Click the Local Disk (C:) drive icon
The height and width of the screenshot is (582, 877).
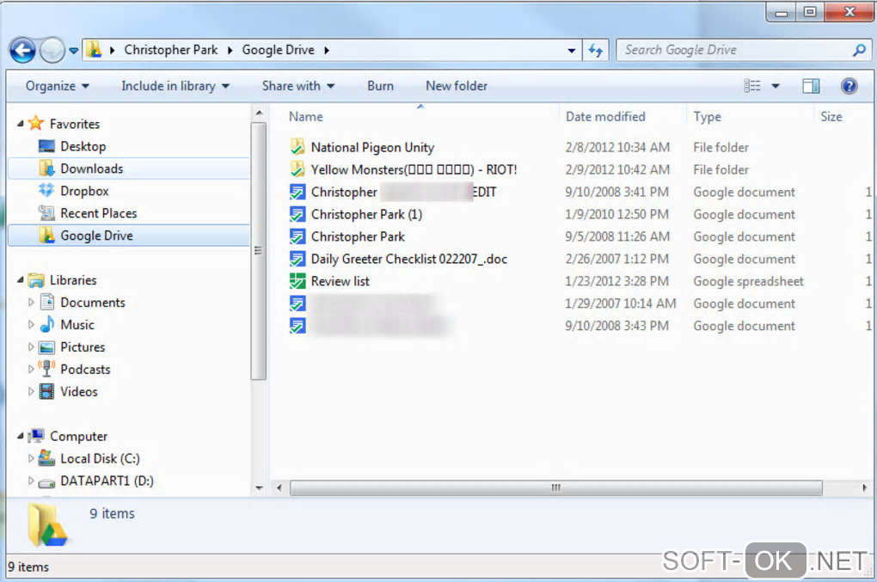click(46, 458)
